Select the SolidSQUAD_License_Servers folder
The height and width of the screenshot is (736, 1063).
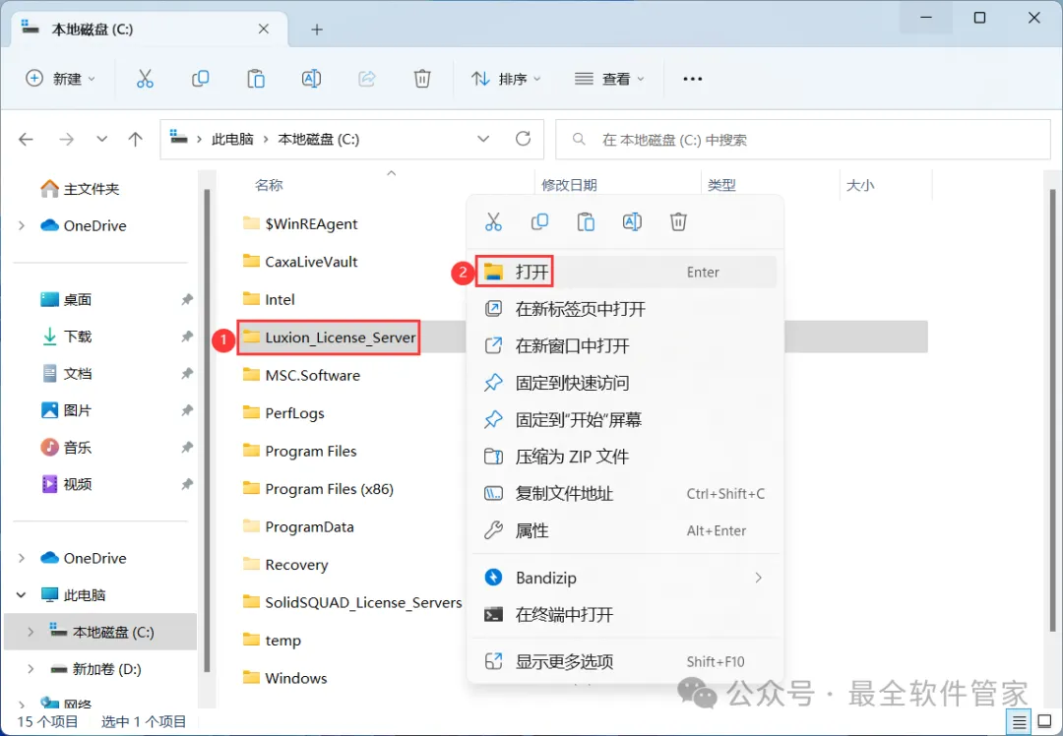click(x=352, y=602)
